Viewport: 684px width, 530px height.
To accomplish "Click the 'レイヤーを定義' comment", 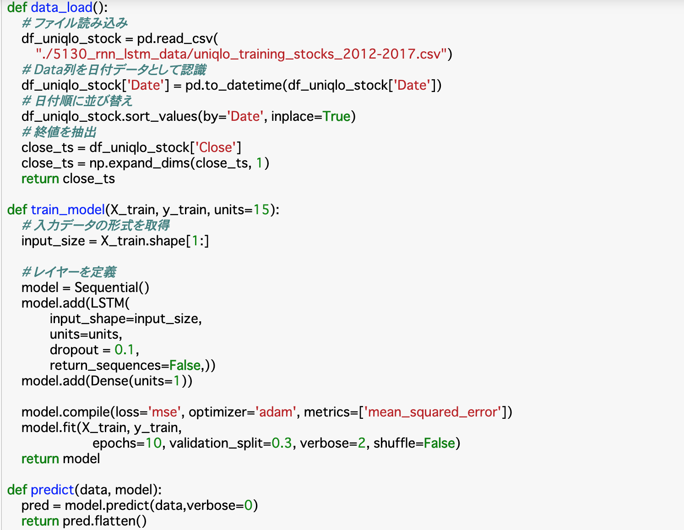I will click(69, 272).
